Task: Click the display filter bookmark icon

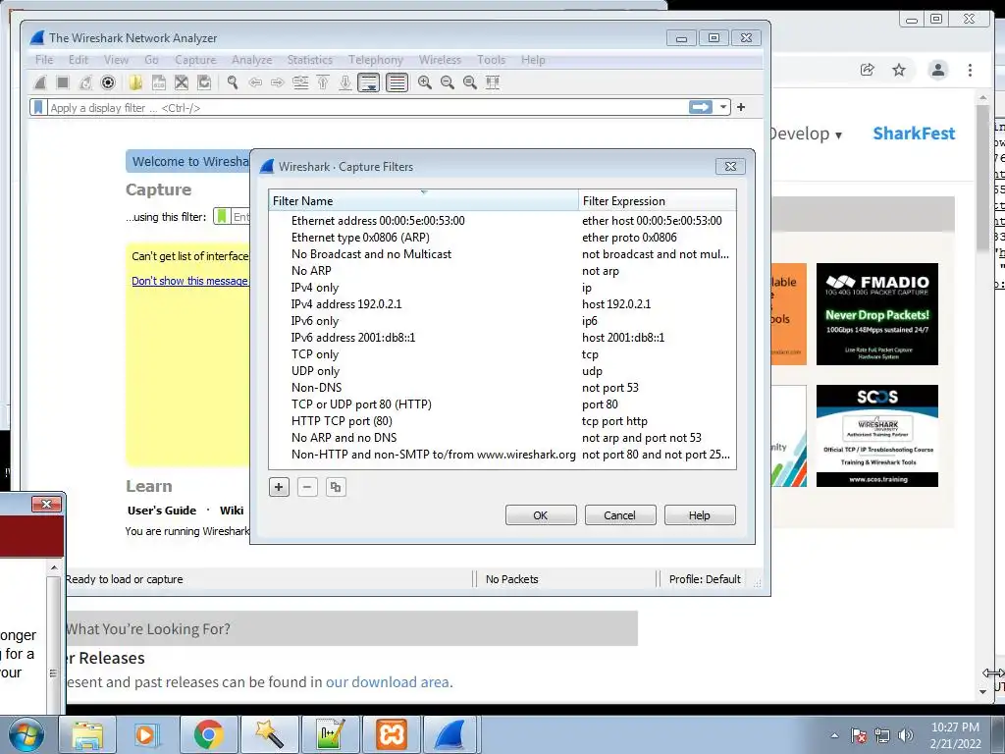Action: pyautogui.click(x=38, y=107)
